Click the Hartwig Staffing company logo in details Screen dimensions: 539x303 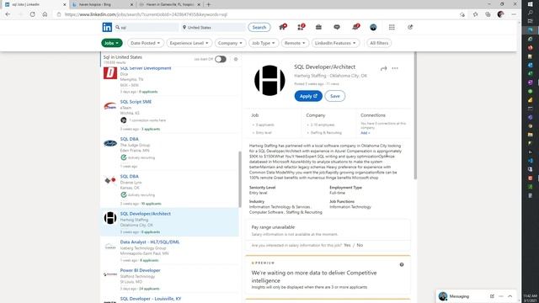click(x=269, y=81)
